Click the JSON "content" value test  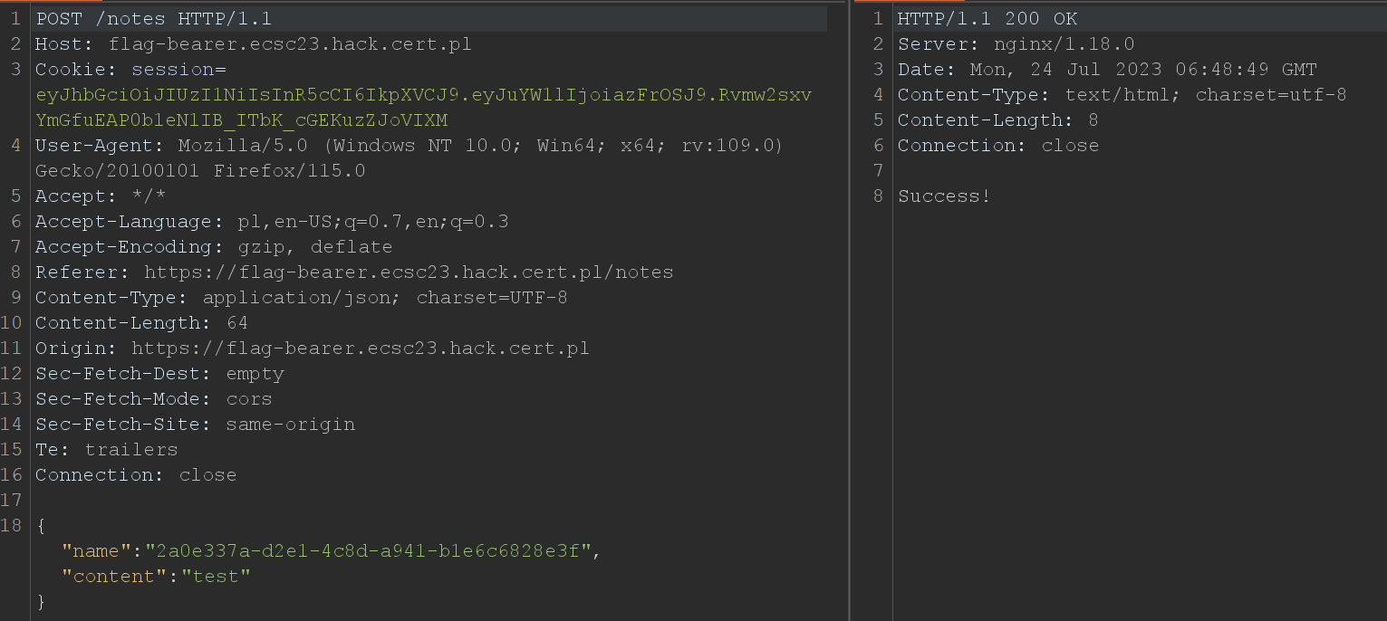[x=216, y=577]
